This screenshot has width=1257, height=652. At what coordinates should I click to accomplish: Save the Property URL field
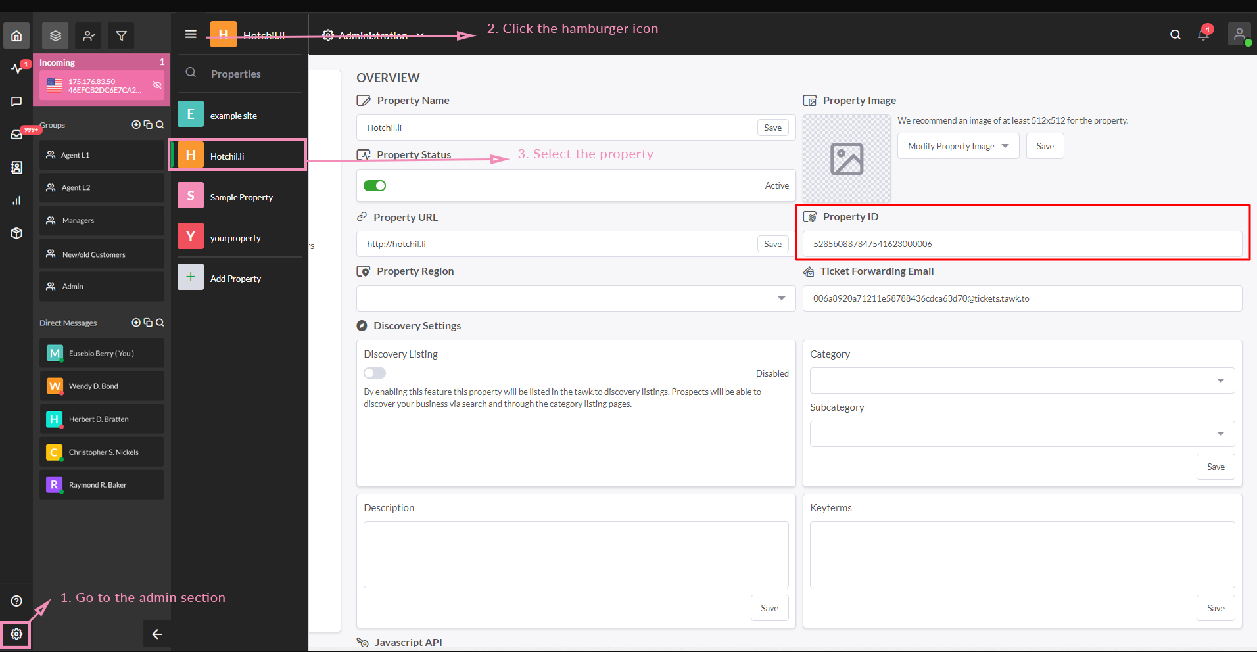tap(772, 244)
